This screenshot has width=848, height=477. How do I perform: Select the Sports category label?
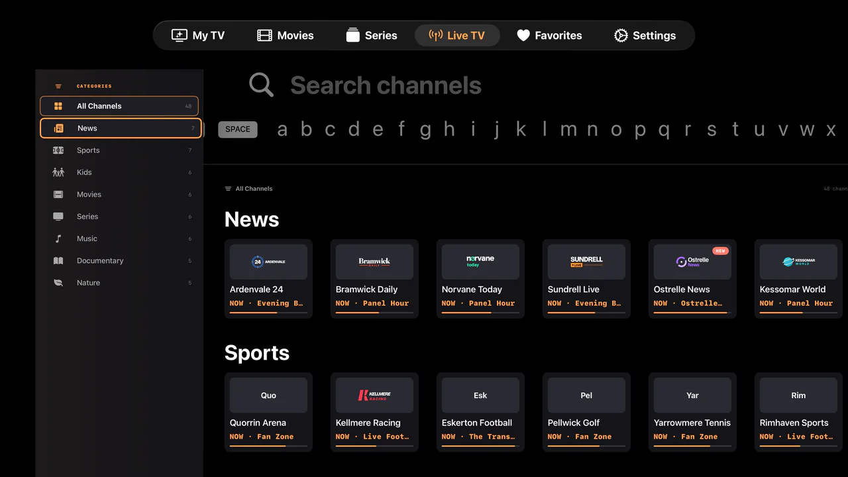(x=88, y=150)
